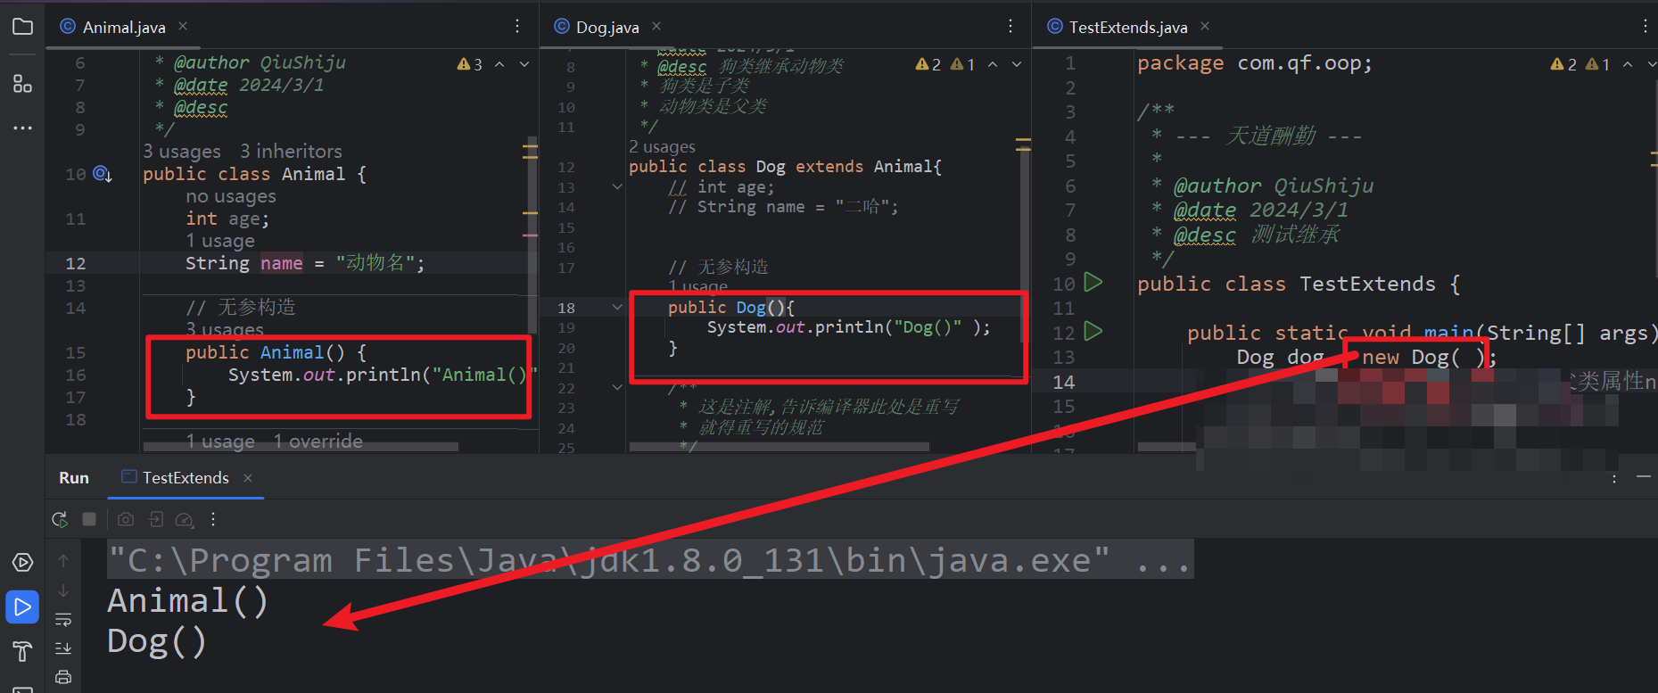Click 'no usages' hint above int age
This screenshot has height=693, width=1658.
(x=231, y=196)
